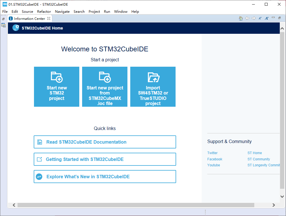
Task: Close the Information Center tab
Action: tap(49, 18)
